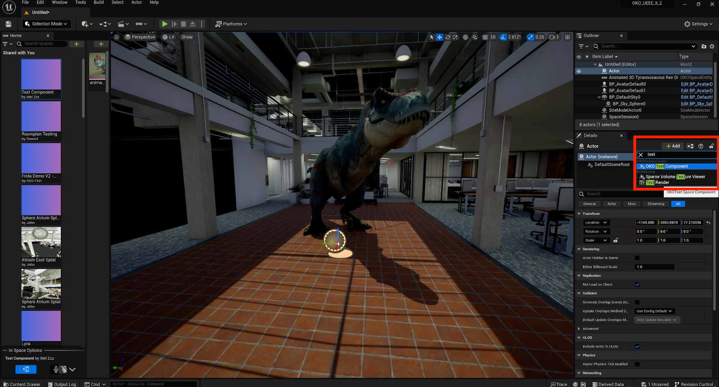Toggle visibility eye for Actor row
Screen dimensions: 719x387
[x=579, y=71]
